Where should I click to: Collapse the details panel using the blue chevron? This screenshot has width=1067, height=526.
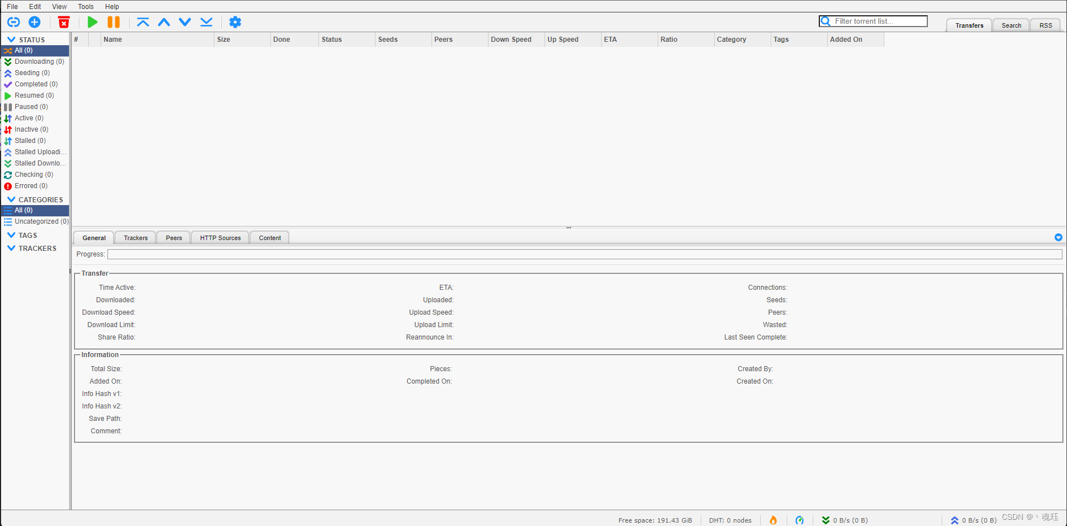[x=1058, y=237]
